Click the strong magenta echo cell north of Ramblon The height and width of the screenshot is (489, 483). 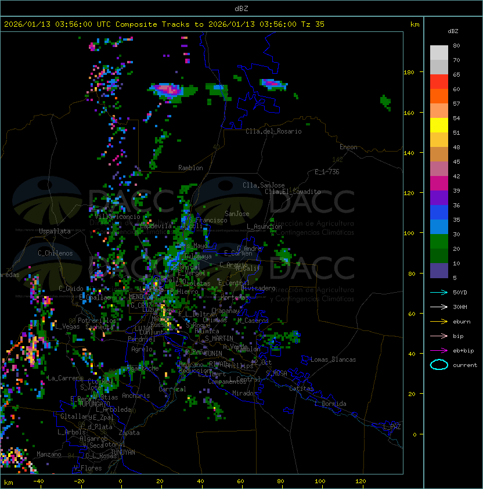point(168,89)
